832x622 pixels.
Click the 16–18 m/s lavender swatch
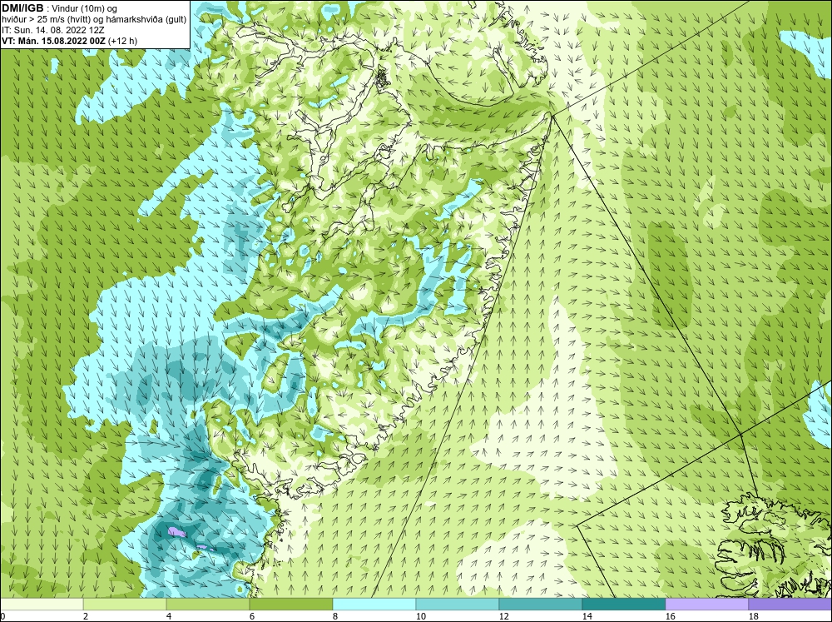click(706, 604)
